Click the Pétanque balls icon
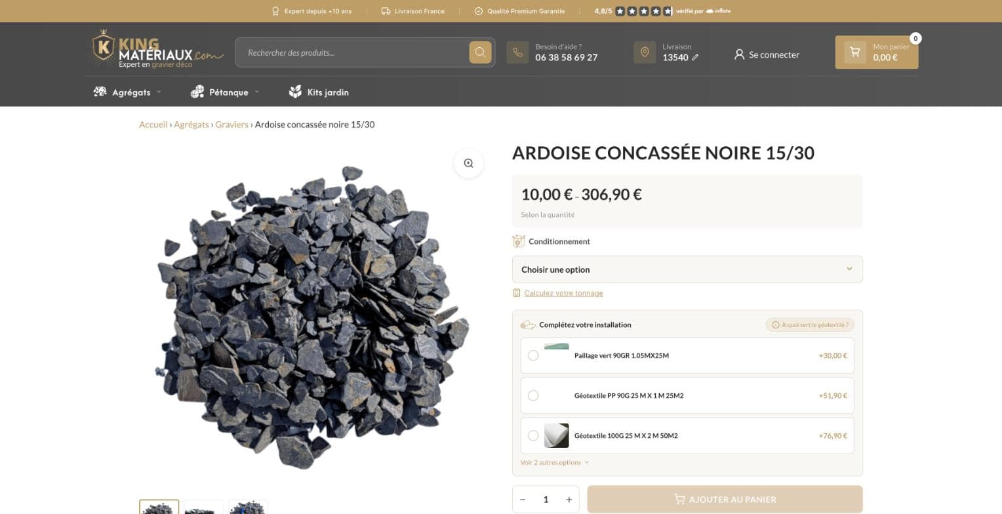 pos(197,92)
